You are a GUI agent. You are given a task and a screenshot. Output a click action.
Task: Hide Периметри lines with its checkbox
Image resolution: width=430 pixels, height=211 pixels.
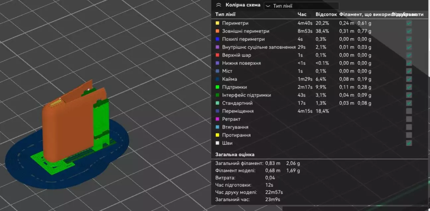pyautogui.click(x=409, y=23)
